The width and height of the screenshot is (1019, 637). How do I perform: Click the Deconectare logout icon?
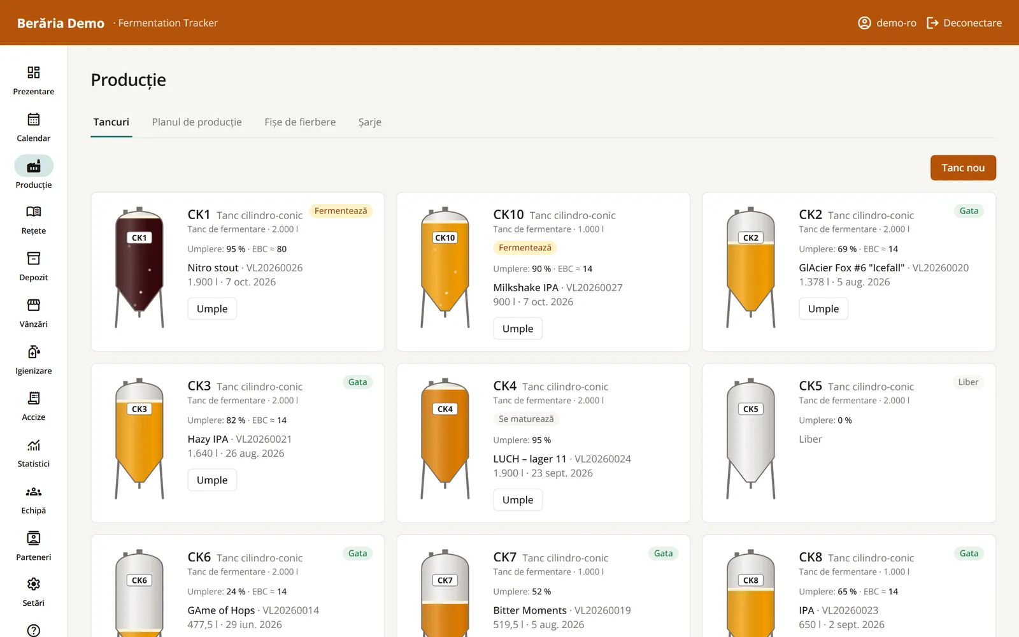click(x=932, y=23)
